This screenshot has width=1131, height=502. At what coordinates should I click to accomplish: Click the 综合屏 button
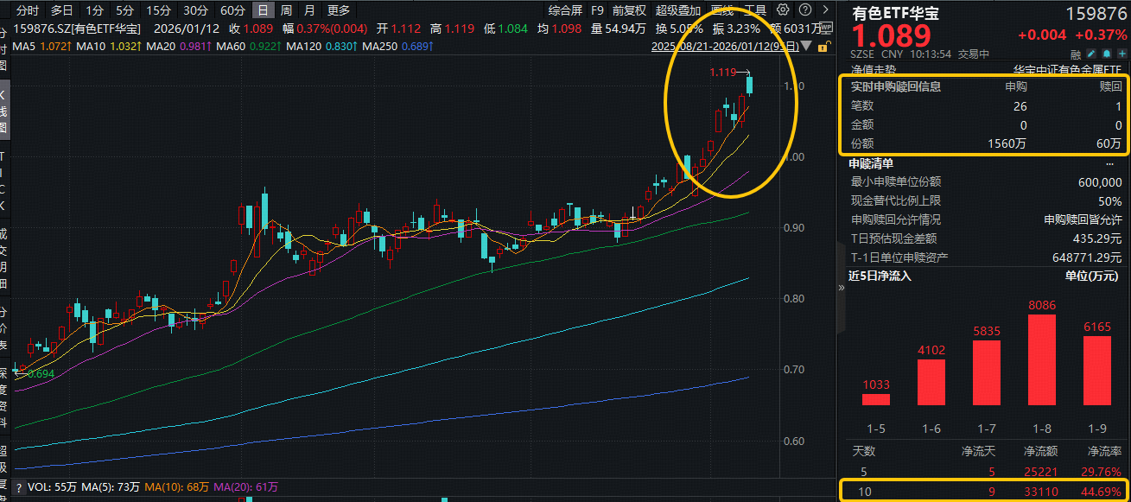point(565,10)
